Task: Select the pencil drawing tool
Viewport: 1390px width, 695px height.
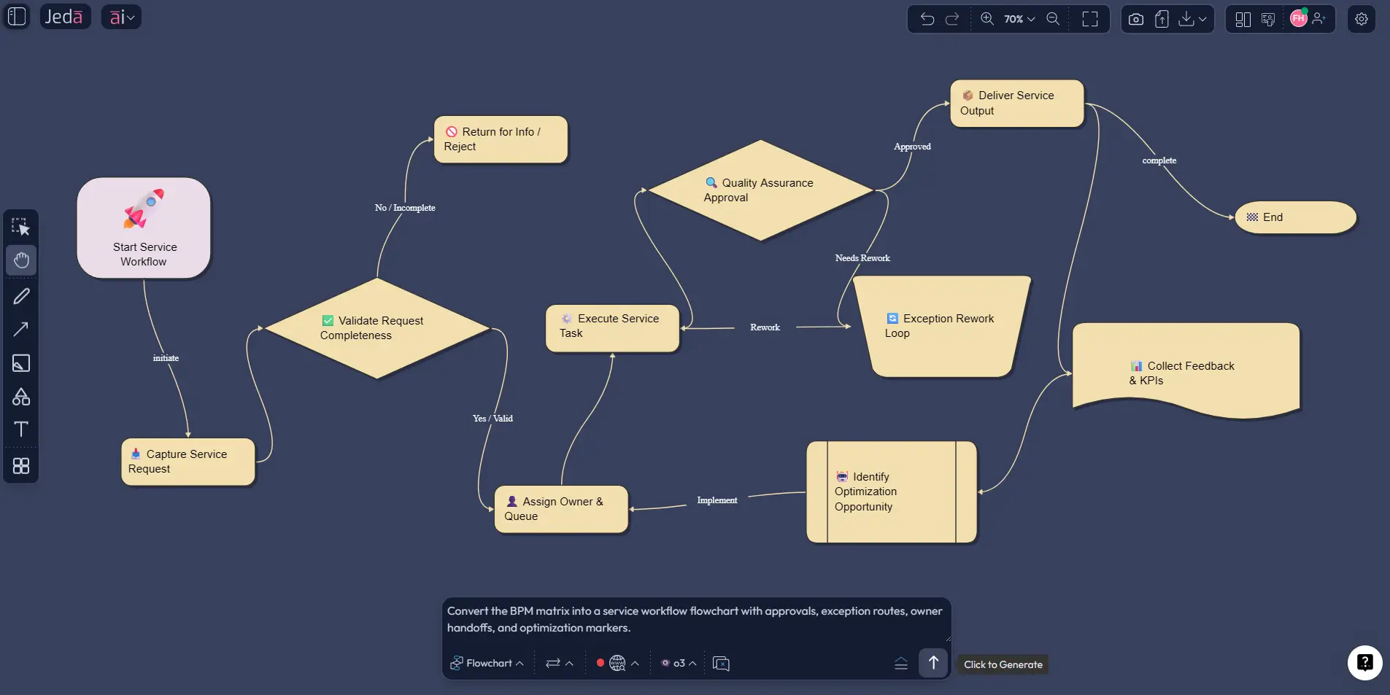Action: (21, 295)
